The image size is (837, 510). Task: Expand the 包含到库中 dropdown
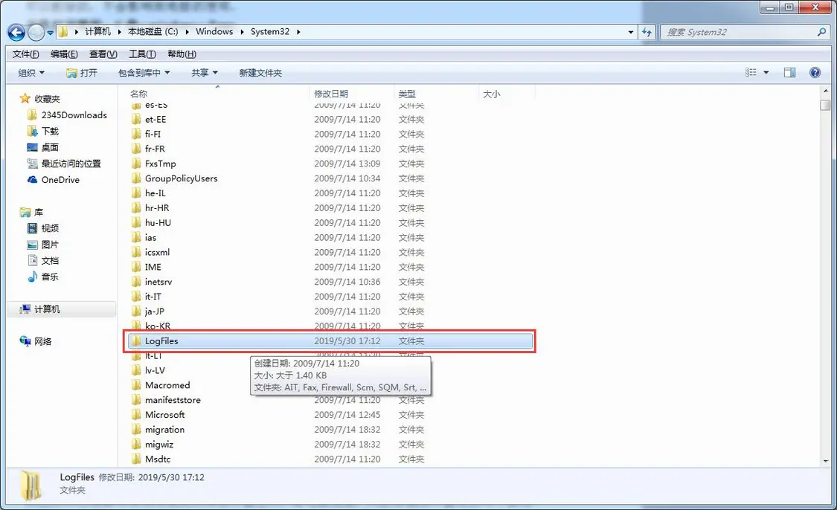click(x=144, y=73)
